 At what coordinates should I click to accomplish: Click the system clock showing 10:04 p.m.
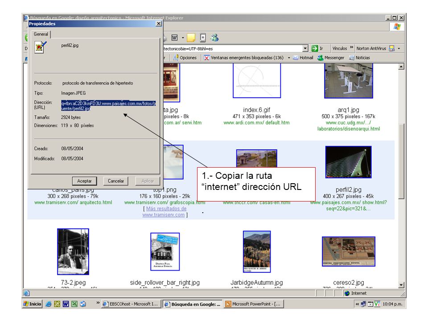click(x=392, y=304)
